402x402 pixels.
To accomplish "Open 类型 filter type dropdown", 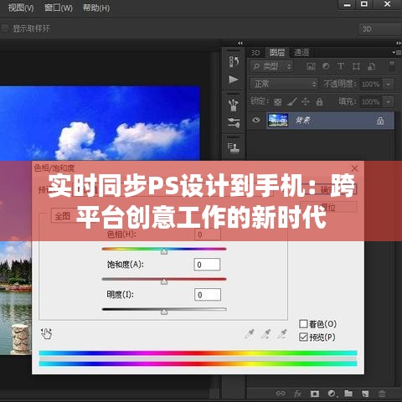I will 271,66.
